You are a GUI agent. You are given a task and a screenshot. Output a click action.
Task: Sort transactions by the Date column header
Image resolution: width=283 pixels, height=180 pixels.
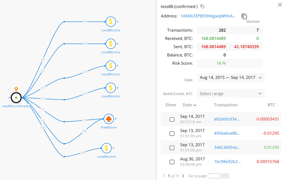(189, 105)
